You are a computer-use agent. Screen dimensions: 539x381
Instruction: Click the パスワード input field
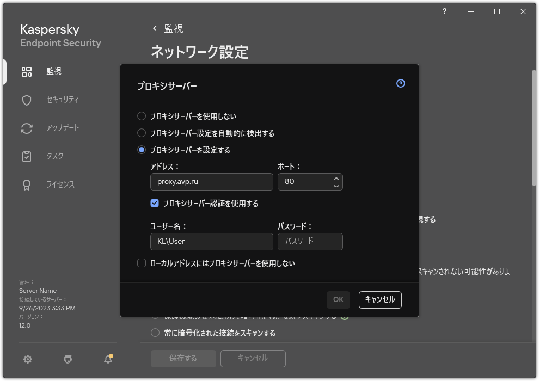point(310,241)
